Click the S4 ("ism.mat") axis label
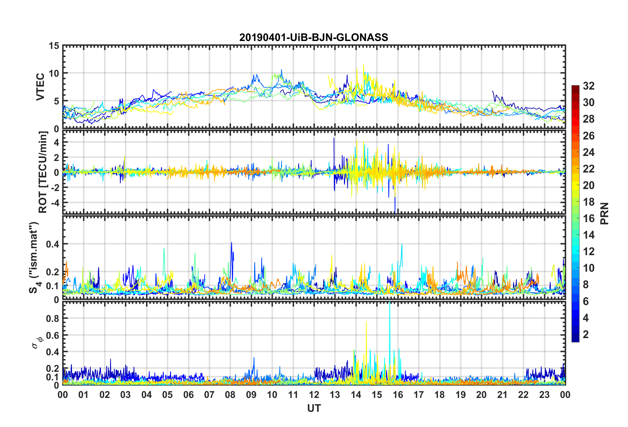 point(34,257)
